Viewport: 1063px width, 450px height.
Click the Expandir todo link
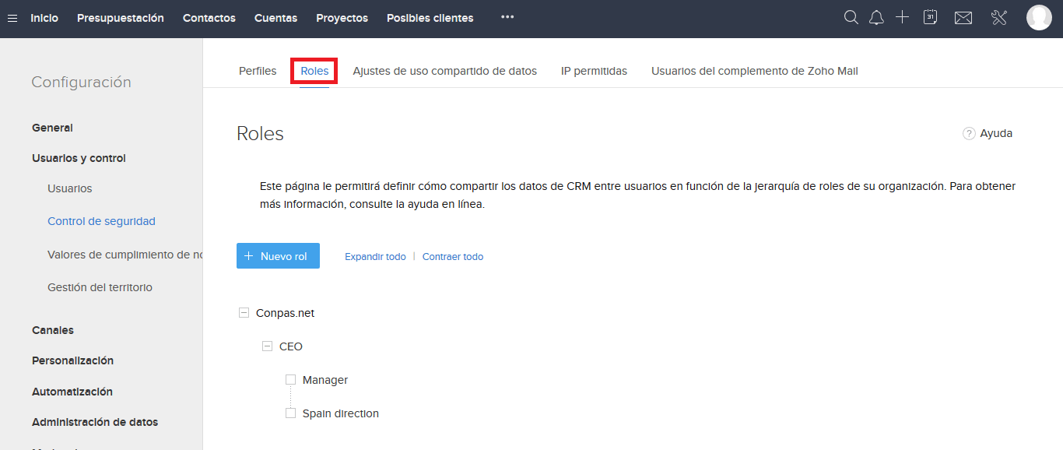coord(375,256)
